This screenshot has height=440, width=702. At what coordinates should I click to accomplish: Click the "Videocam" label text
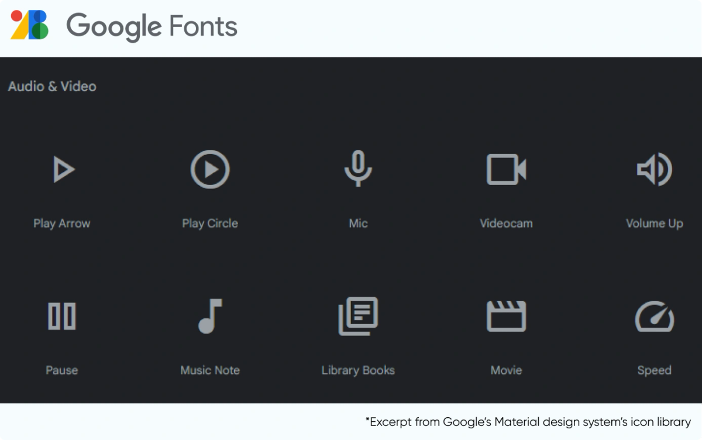point(507,224)
